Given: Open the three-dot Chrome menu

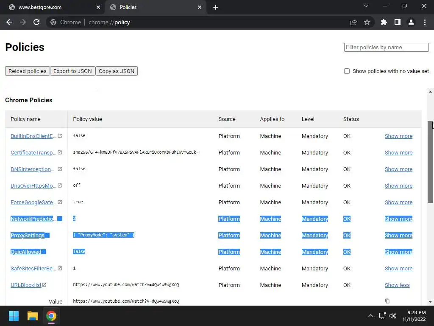Looking at the screenshot, I should tap(425, 22).
